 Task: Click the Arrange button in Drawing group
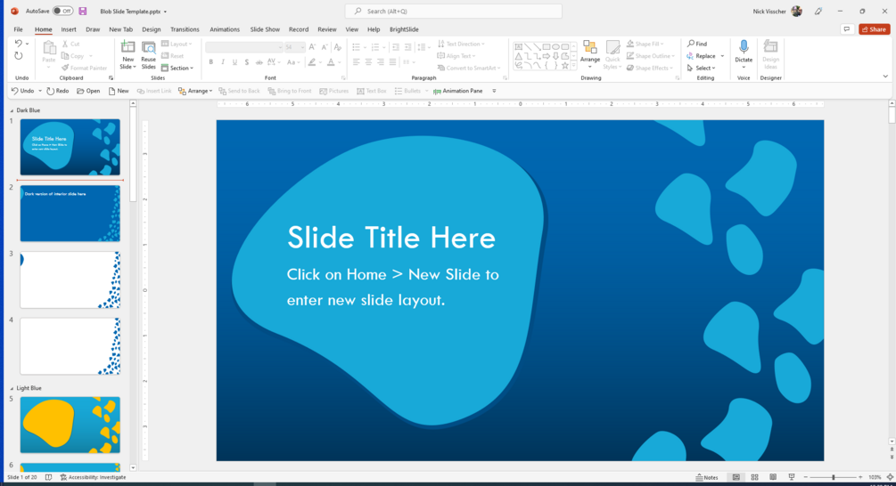589,55
